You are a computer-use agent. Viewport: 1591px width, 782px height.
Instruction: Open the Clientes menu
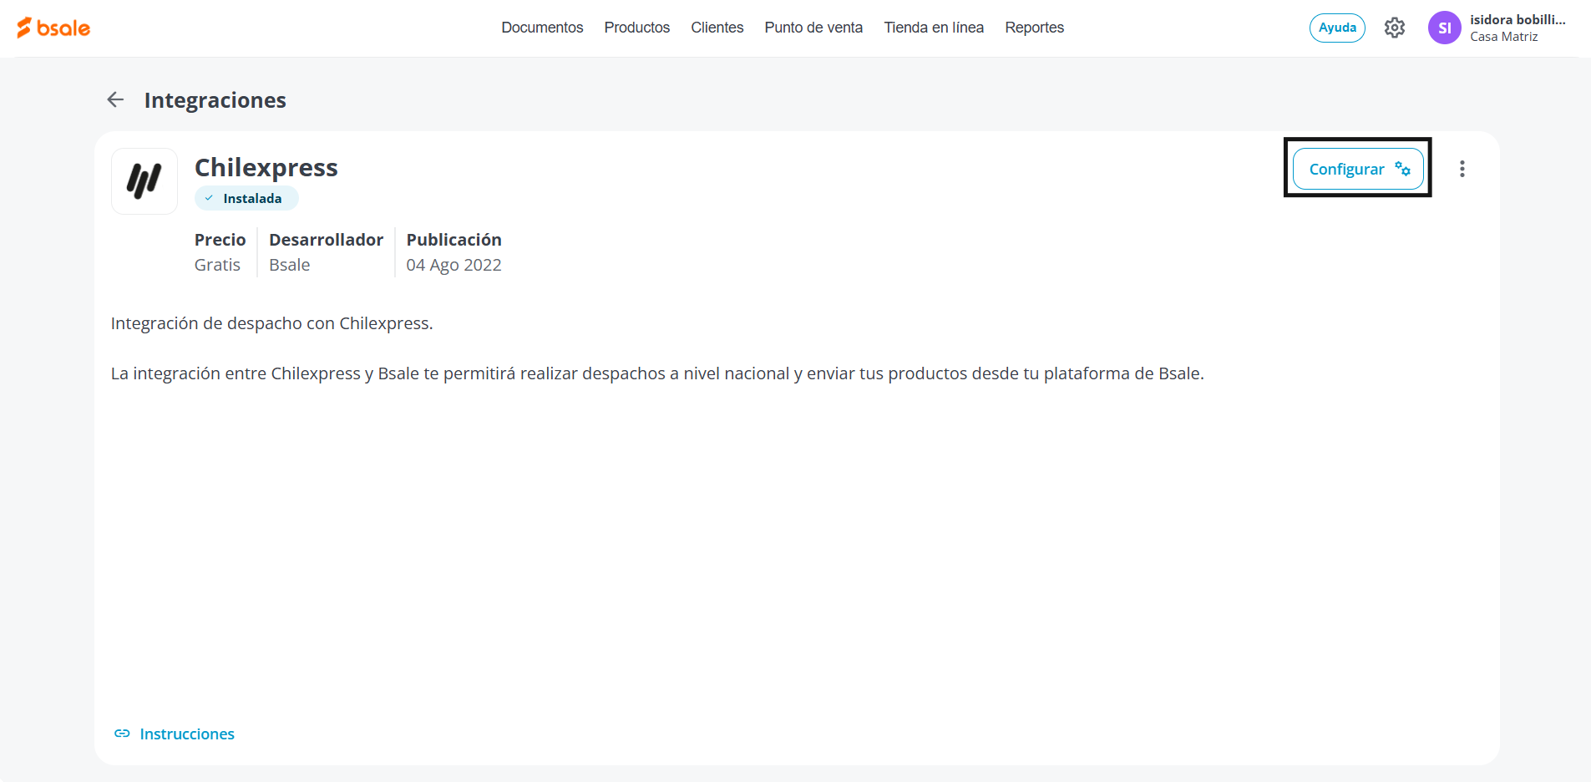pyautogui.click(x=717, y=28)
